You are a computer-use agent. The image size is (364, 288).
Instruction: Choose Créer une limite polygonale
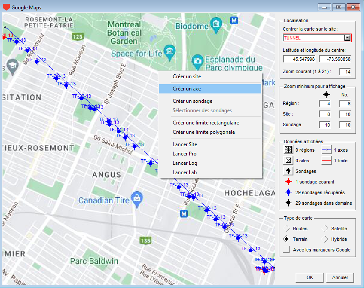(x=210, y=132)
